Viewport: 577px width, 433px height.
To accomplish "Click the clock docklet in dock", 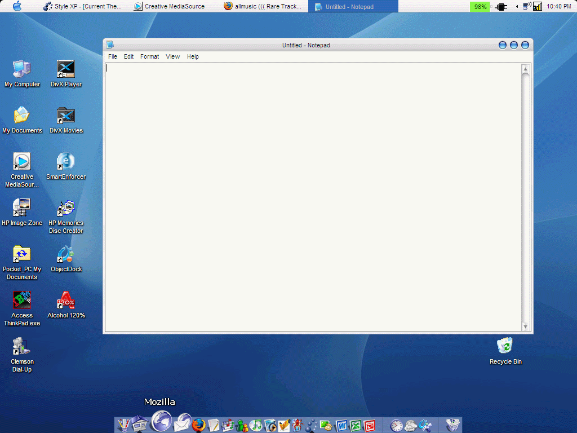I will point(397,425).
